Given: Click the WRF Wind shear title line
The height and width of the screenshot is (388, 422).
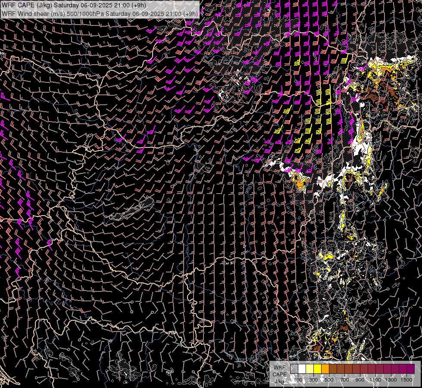Looking at the screenshot, I should tap(99, 13).
